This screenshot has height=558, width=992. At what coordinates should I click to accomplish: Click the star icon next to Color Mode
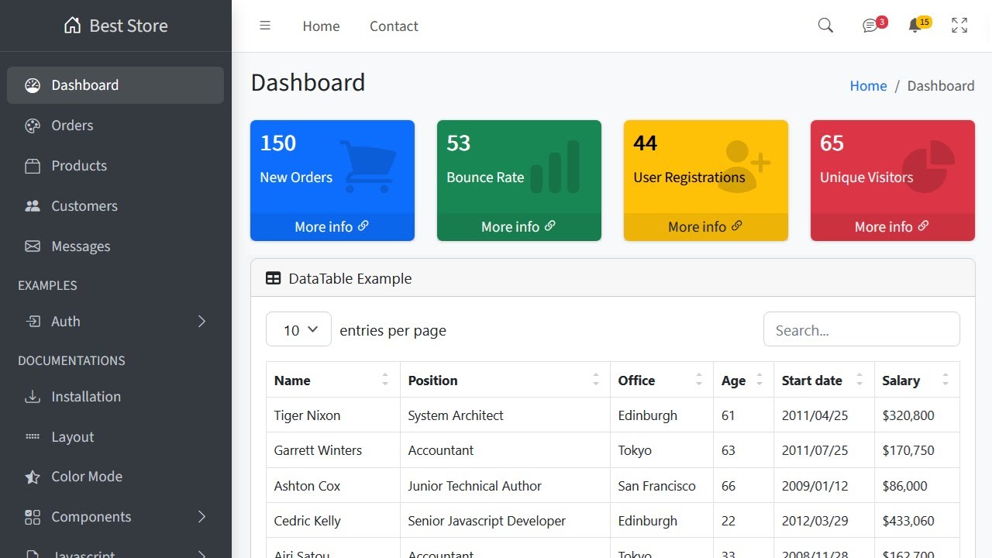[x=33, y=477]
